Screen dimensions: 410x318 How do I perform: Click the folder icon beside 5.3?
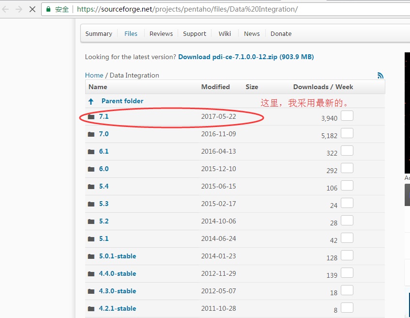point(91,204)
